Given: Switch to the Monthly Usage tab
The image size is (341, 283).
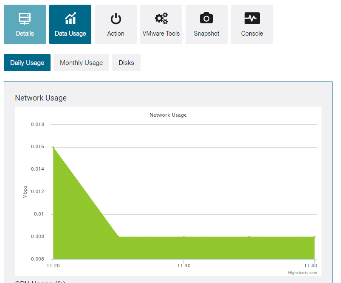Looking at the screenshot, I should [x=82, y=63].
